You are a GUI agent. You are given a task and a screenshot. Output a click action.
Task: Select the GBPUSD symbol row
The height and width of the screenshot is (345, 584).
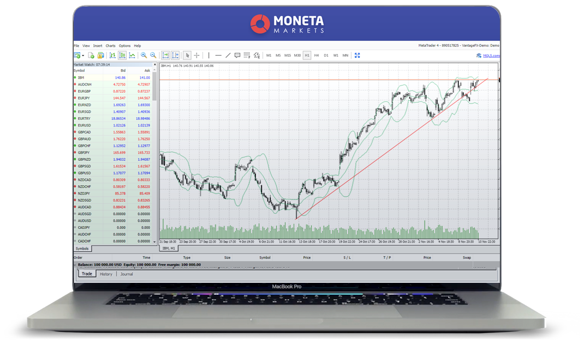112,173
